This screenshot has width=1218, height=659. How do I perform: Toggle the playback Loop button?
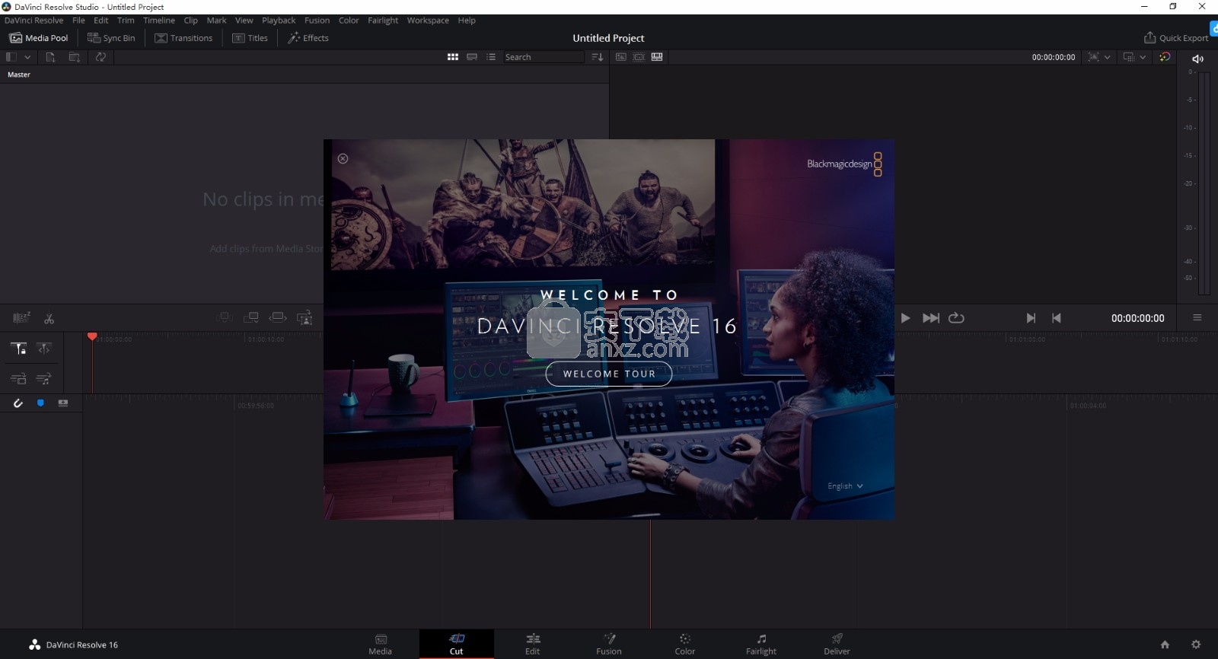pyautogui.click(x=957, y=318)
